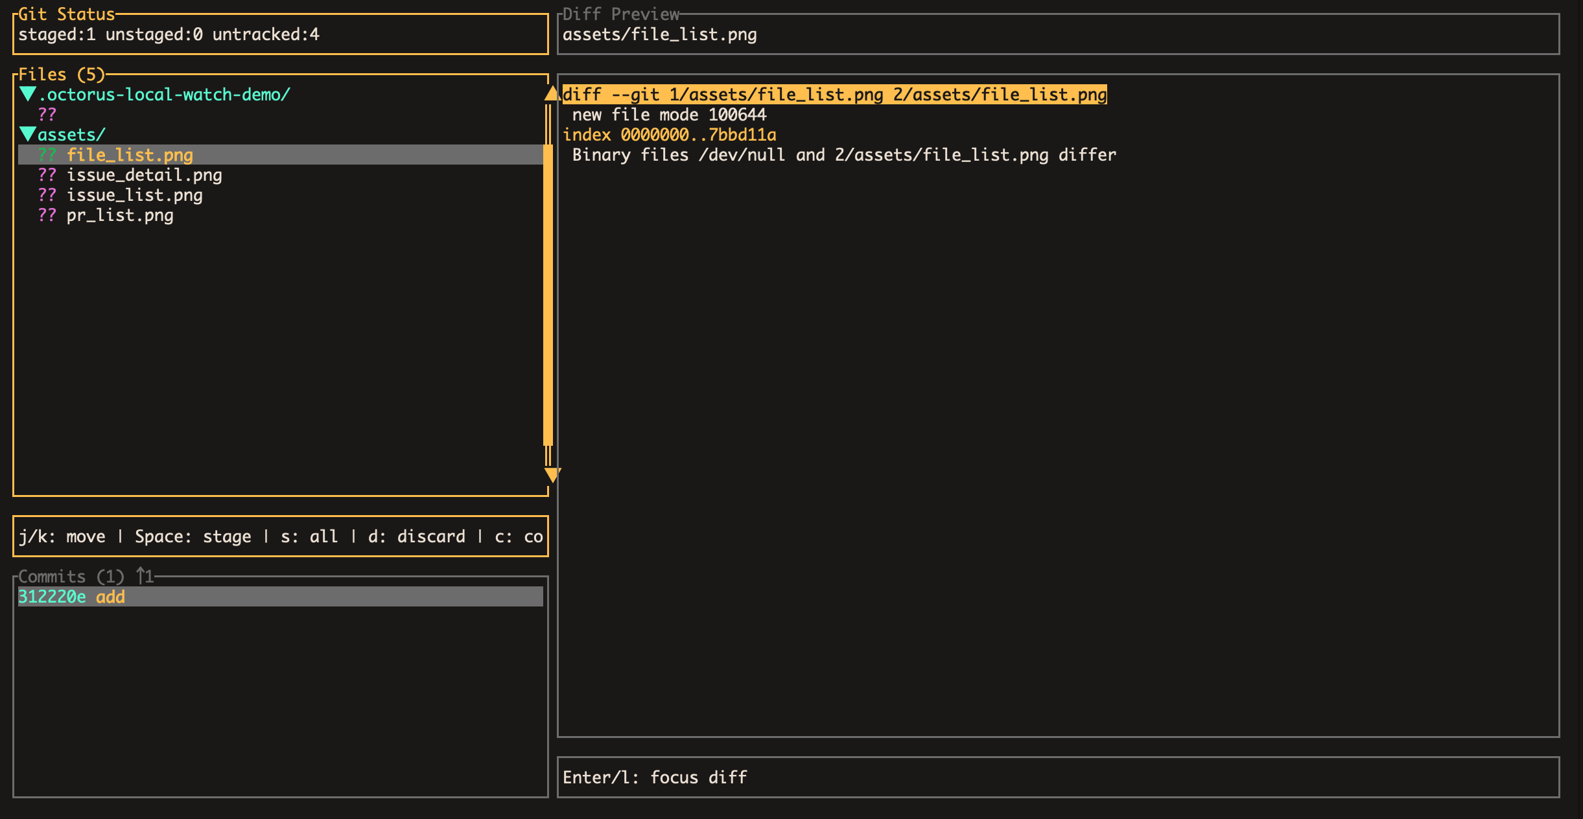Click the Files panel scrollbar thumb
The height and width of the screenshot is (819, 1583).
point(548,295)
